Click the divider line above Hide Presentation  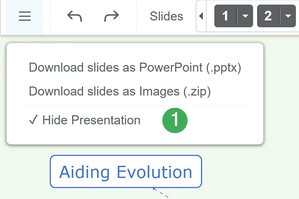(134, 105)
